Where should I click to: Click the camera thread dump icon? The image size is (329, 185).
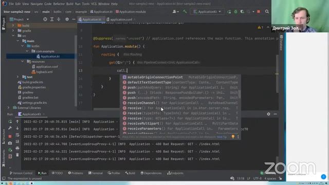[x=10, y=143]
